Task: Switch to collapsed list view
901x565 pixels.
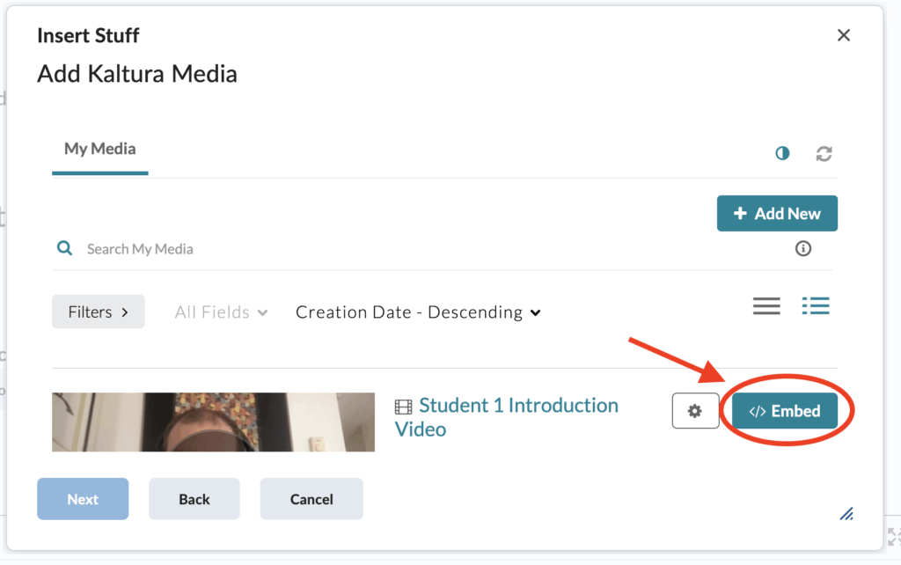Action: [x=766, y=306]
